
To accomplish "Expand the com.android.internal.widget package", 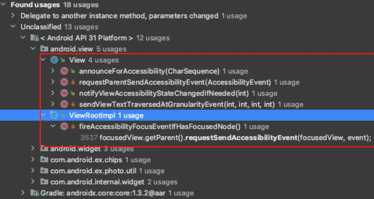I will [x=33, y=182].
